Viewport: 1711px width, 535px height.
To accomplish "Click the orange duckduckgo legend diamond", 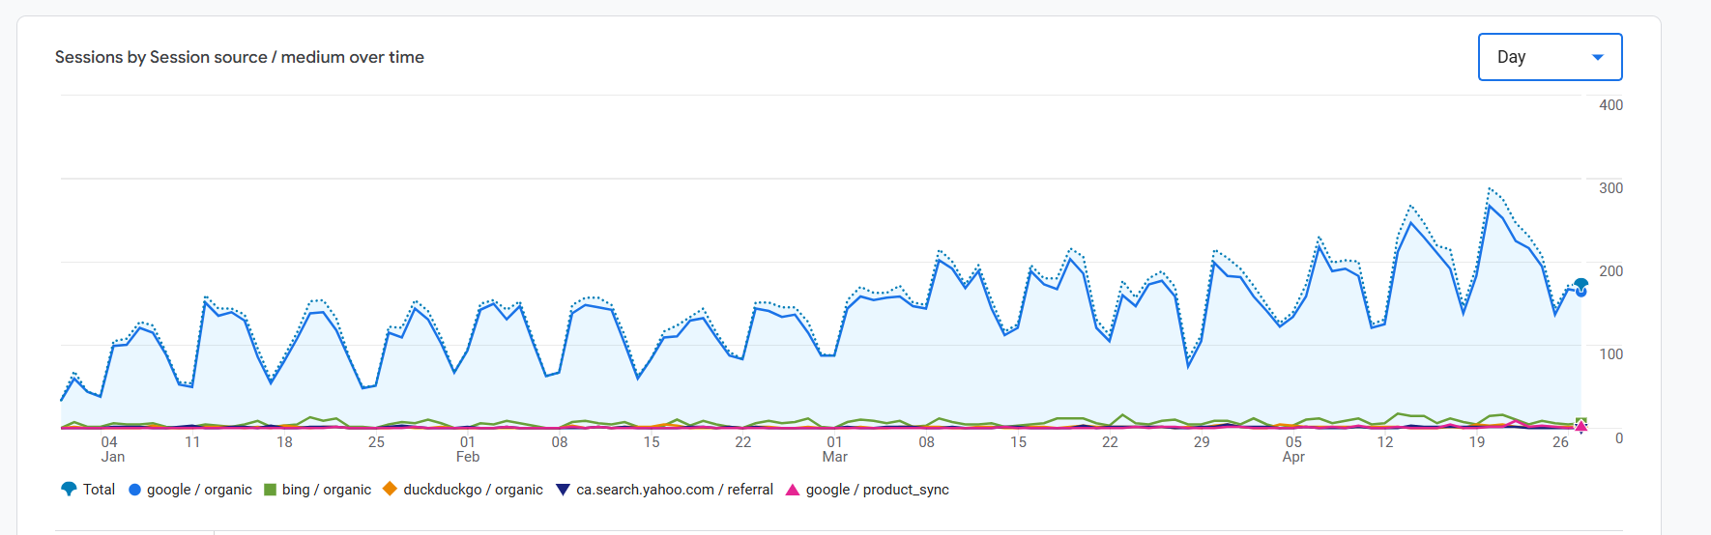I will click(390, 490).
